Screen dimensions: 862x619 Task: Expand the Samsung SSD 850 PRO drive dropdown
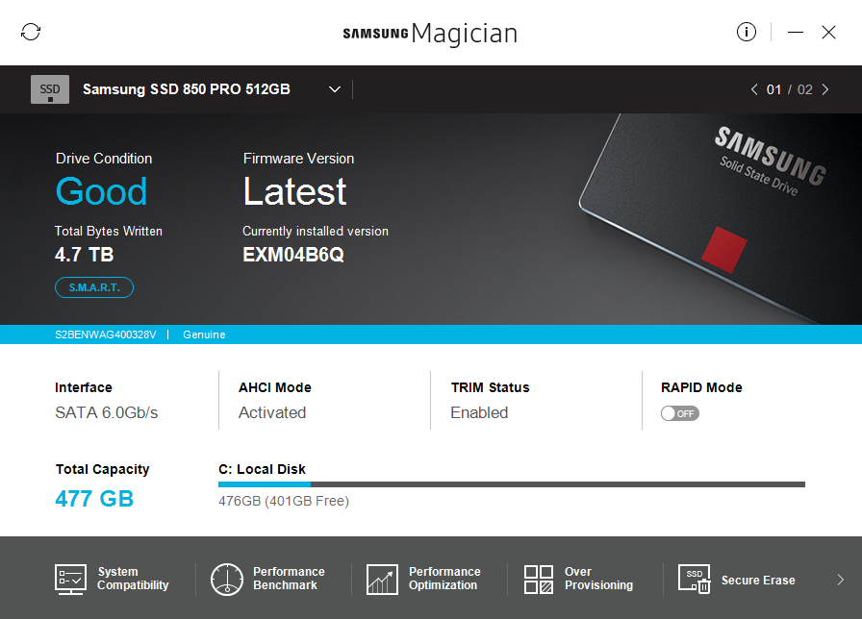334,89
